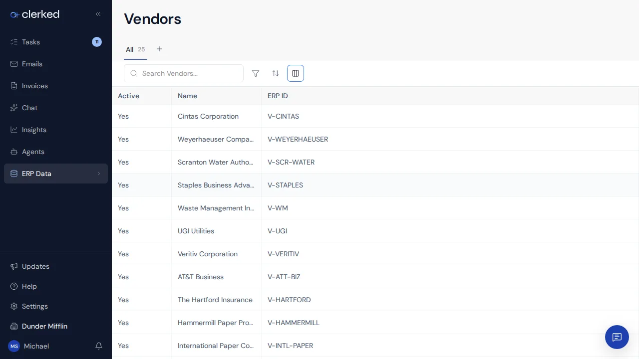Click ERP ID V-ATT-BIZ

(x=284, y=277)
